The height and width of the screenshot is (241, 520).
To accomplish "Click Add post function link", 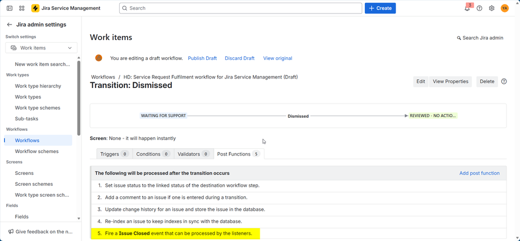I will 479,173.
